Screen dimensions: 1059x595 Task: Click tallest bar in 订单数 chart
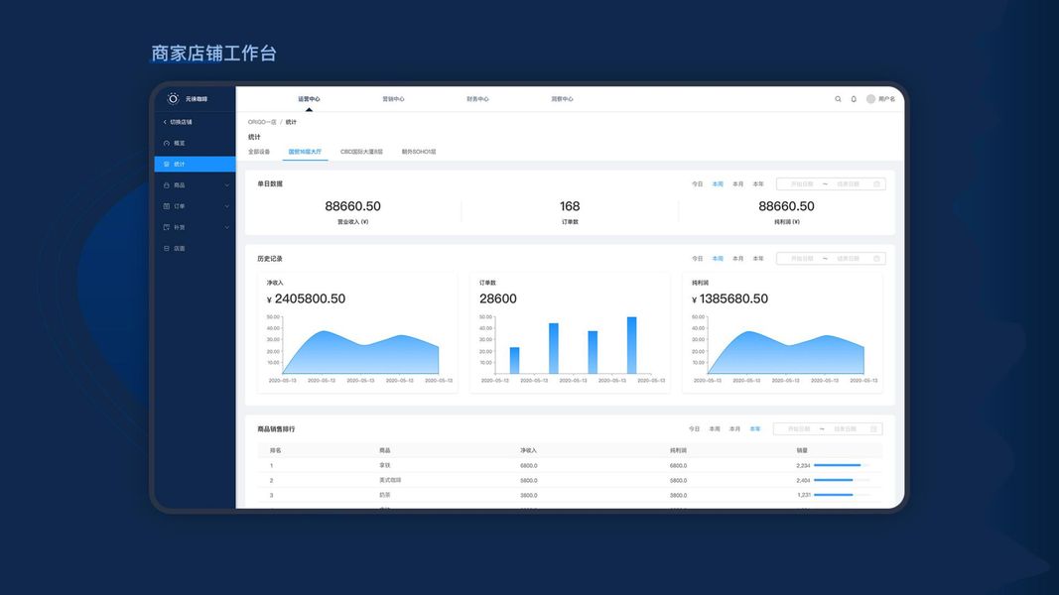tap(631, 345)
